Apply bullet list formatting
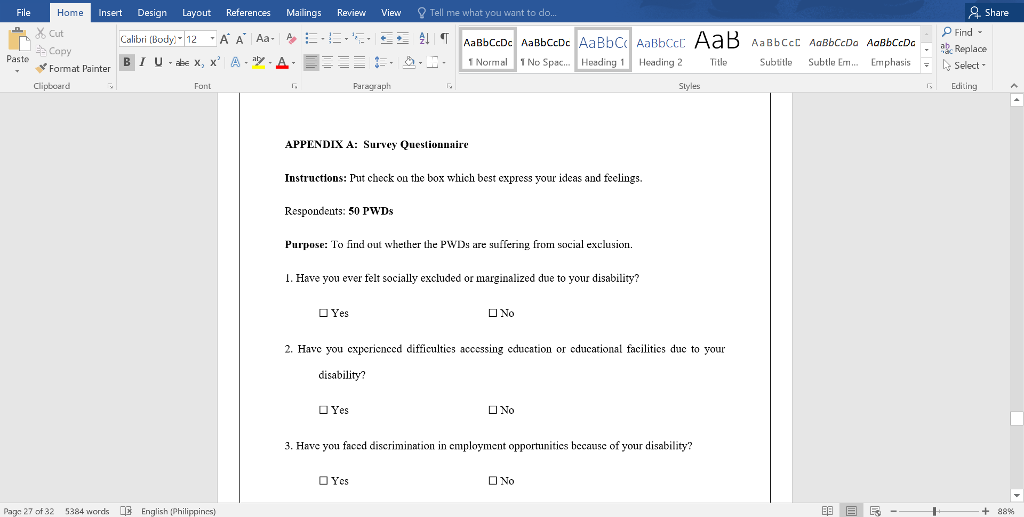Viewport: 1024px width, 517px height. click(x=311, y=38)
